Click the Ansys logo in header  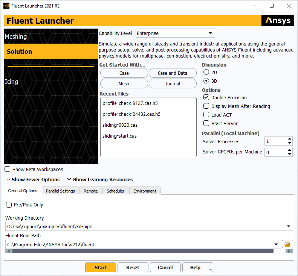click(278, 21)
